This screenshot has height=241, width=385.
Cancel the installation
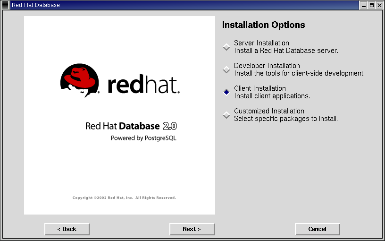[318, 229]
